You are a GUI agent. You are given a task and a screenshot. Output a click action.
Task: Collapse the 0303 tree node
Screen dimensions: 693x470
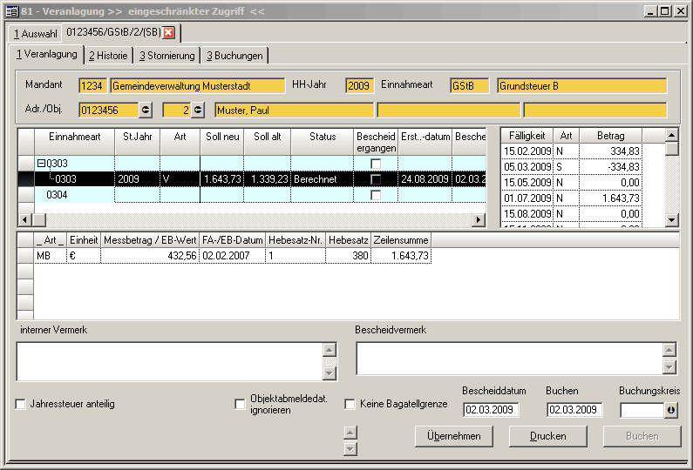pyautogui.click(x=41, y=164)
